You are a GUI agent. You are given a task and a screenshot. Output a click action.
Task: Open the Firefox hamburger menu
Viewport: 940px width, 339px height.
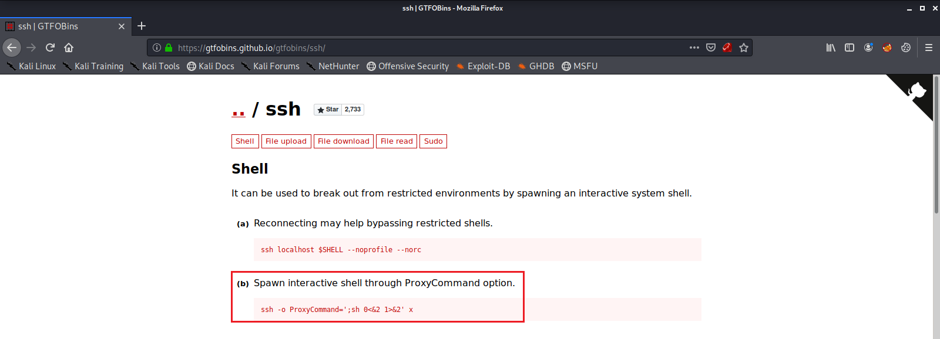pyautogui.click(x=929, y=48)
